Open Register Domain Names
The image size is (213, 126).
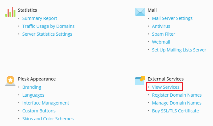click(x=177, y=95)
